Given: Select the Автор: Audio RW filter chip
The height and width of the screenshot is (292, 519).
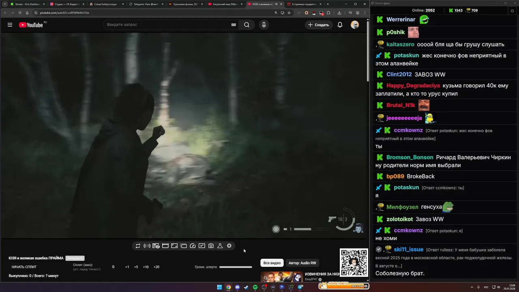Looking at the screenshot, I should pyautogui.click(x=302, y=263).
